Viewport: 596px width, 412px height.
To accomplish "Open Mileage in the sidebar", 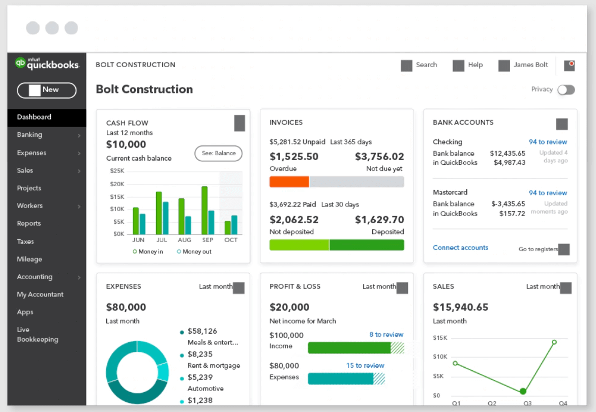I will click(29, 259).
